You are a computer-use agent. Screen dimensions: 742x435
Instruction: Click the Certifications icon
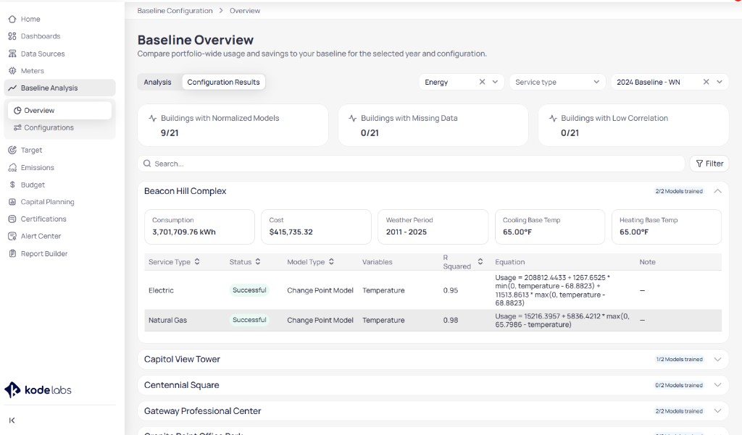pyautogui.click(x=12, y=219)
